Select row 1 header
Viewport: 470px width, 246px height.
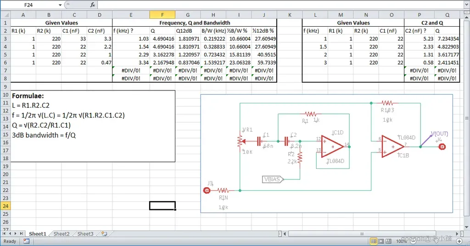pos(6,23)
